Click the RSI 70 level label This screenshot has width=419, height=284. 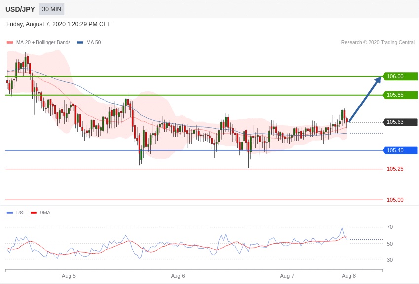(x=390, y=227)
